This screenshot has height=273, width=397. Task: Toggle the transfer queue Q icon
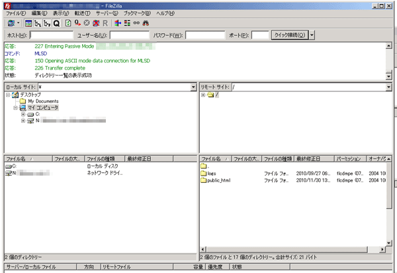pyautogui.click(x=56, y=23)
